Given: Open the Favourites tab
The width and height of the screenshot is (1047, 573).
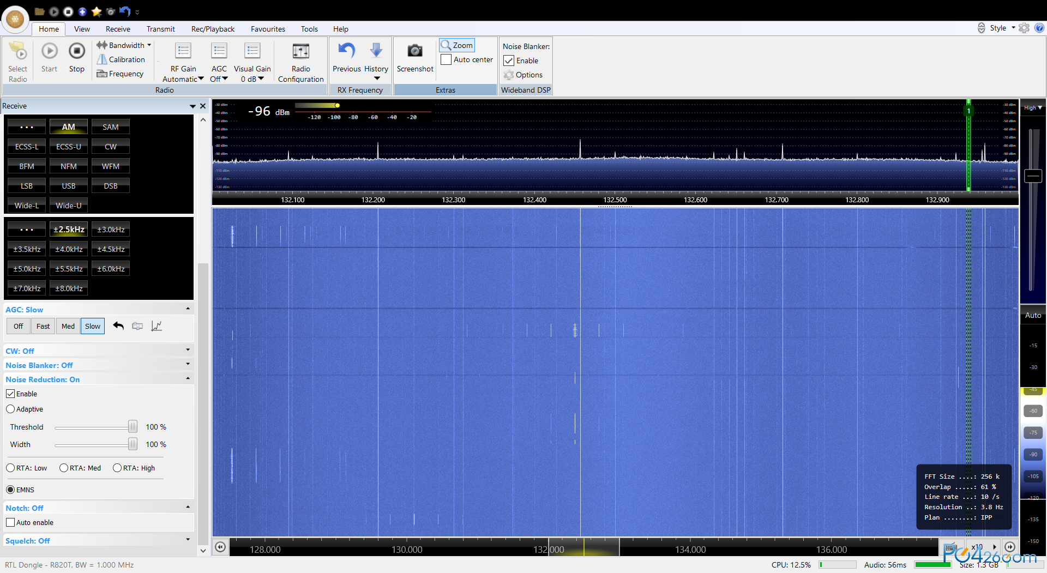Looking at the screenshot, I should click(x=268, y=29).
